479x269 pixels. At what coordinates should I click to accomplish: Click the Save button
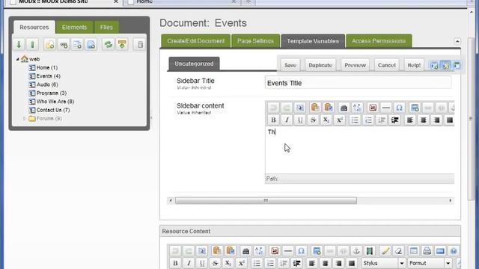tap(290, 65)
